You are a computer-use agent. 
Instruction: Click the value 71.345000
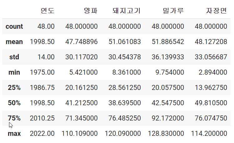[x=82, y=118]
